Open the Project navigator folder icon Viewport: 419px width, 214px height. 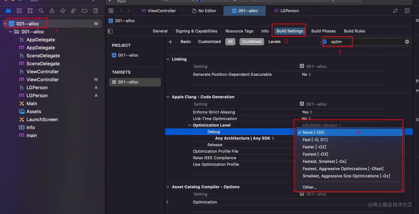coord(8,11)
